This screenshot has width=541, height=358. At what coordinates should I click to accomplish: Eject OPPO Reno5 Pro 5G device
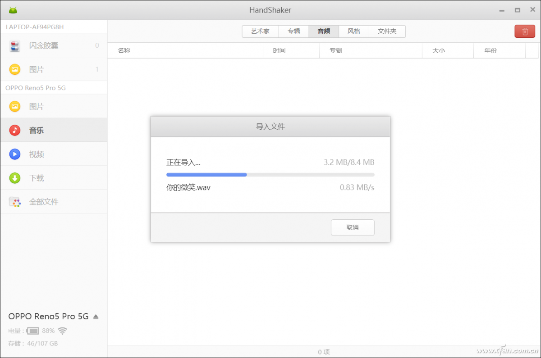click(x=96, y=316)
